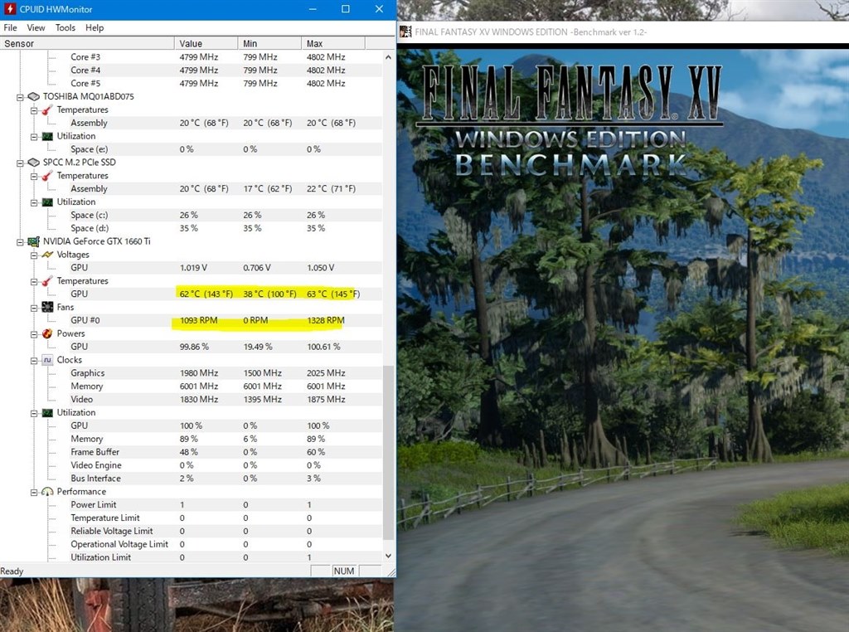The height and width of the screenshot is (632, 849).
Task: Click the Utilization icon under TOSHIBA drive
Action: [x=47, y=136]
